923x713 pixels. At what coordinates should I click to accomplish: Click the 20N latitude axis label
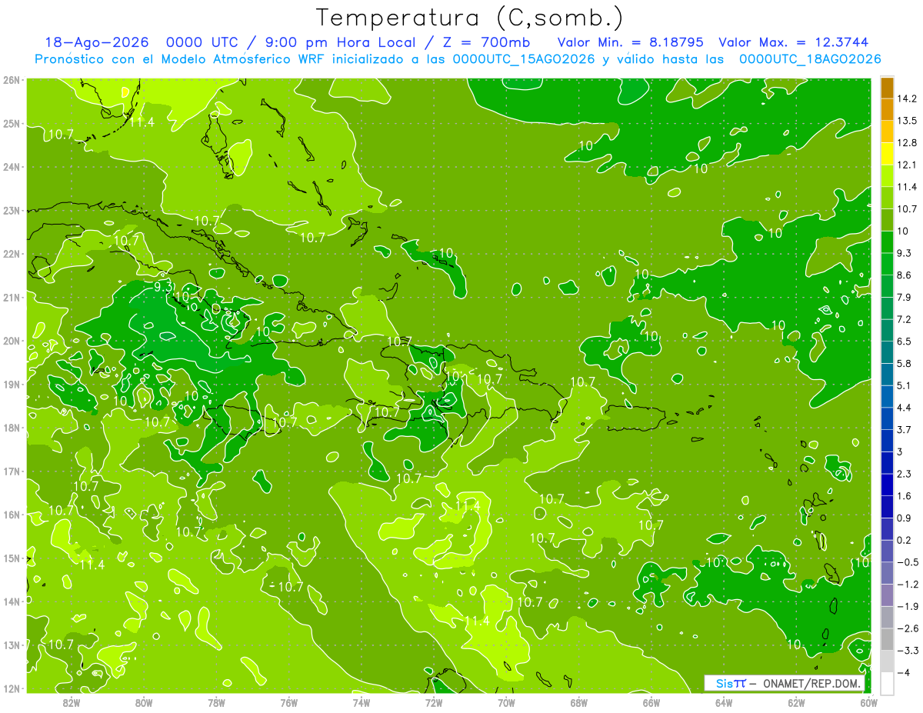click(x=12, y=341)
